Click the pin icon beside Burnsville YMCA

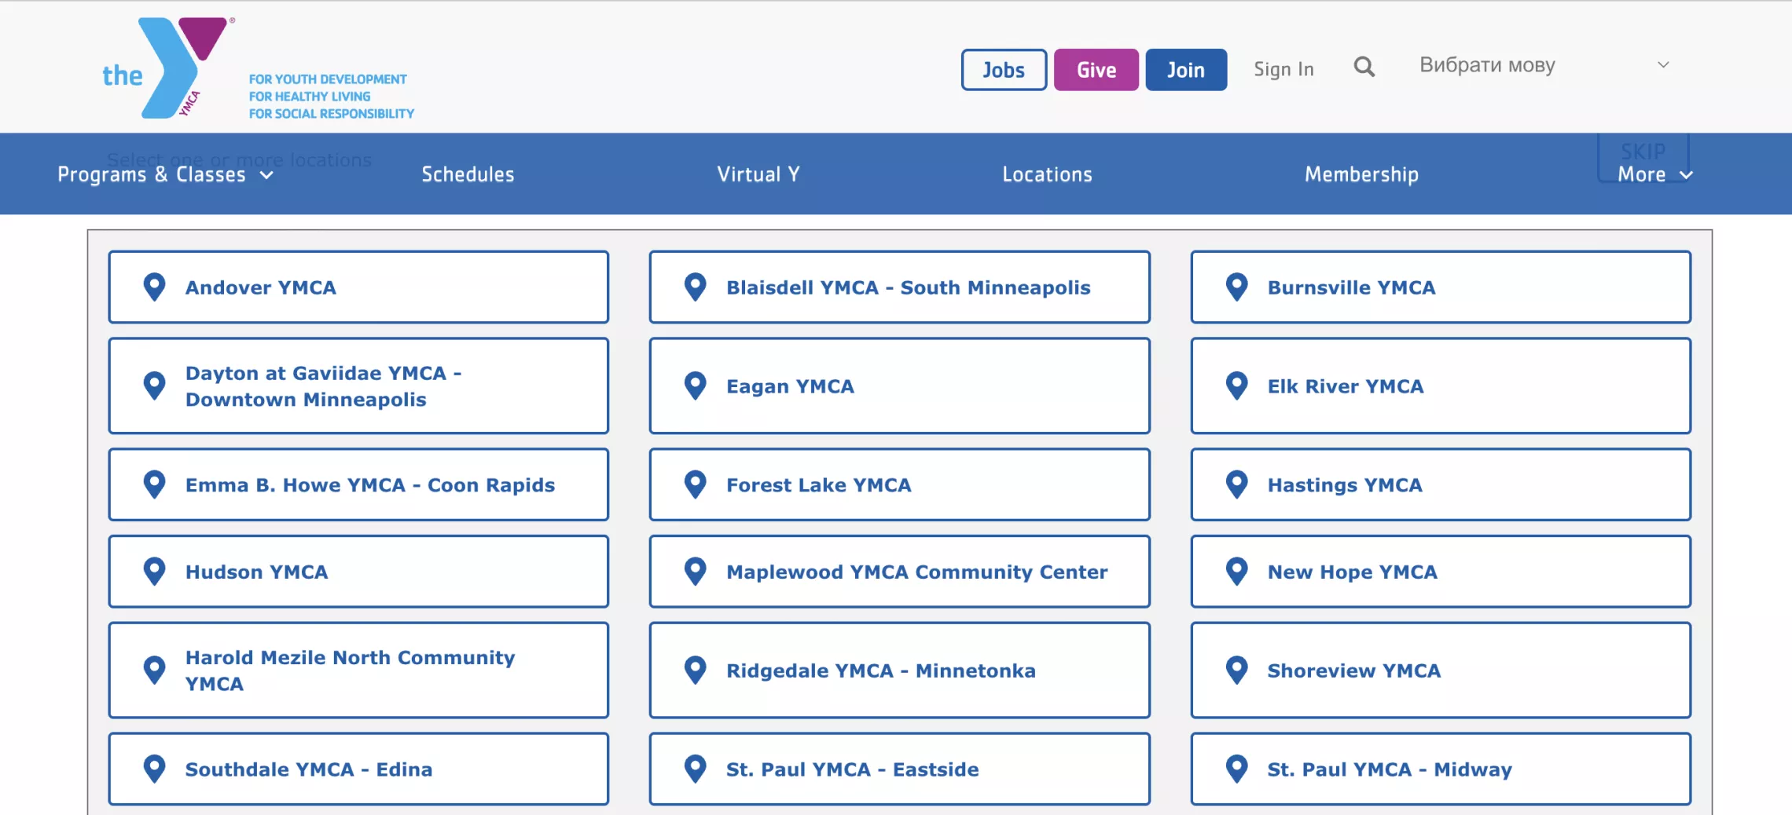tap(1237, 287)
